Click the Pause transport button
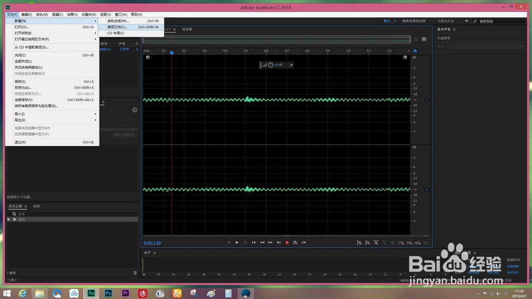This screenshot has height=299, width=532. click(245, 243)
